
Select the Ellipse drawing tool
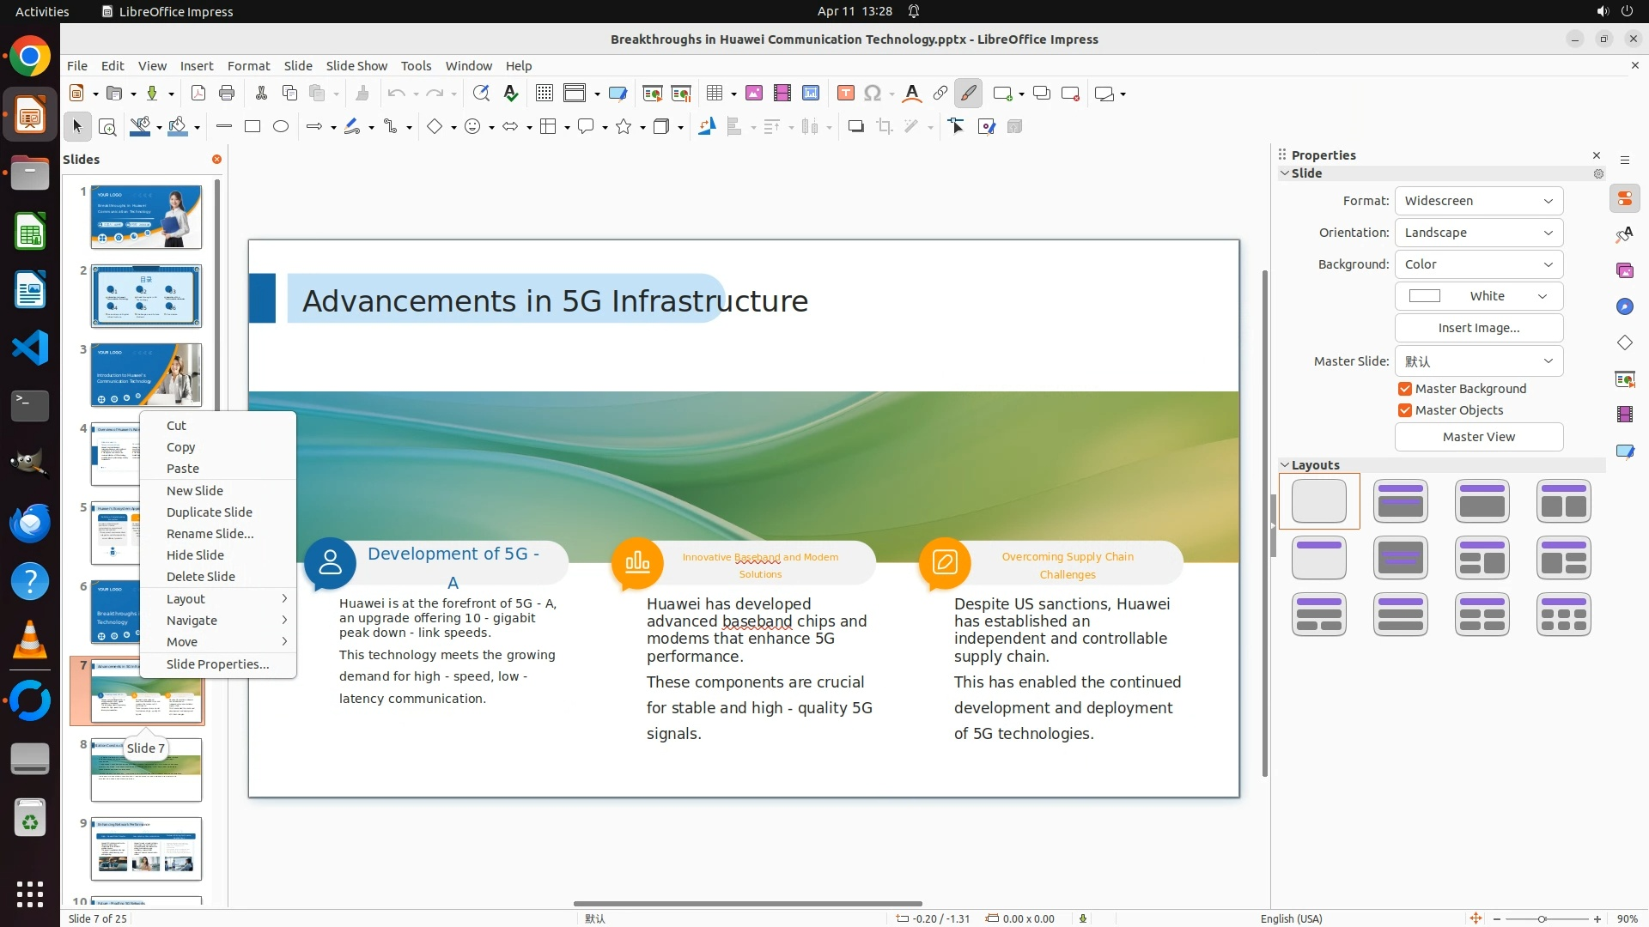281,127
